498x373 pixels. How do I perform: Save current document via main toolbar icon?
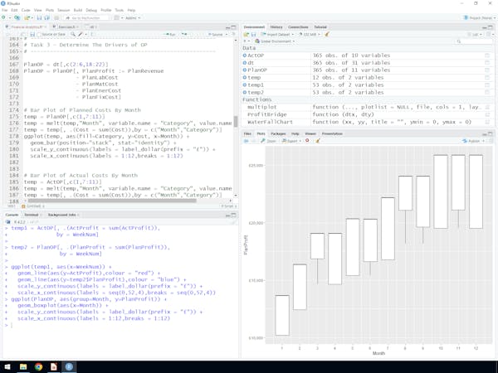[39, 18]
